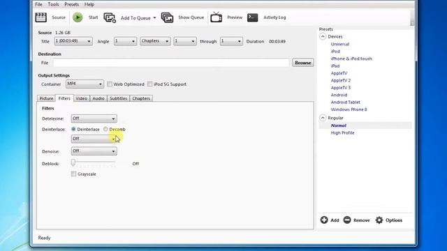
Task: Enable iPod 5G Support checkbox
Action: [x=150, y=84]
